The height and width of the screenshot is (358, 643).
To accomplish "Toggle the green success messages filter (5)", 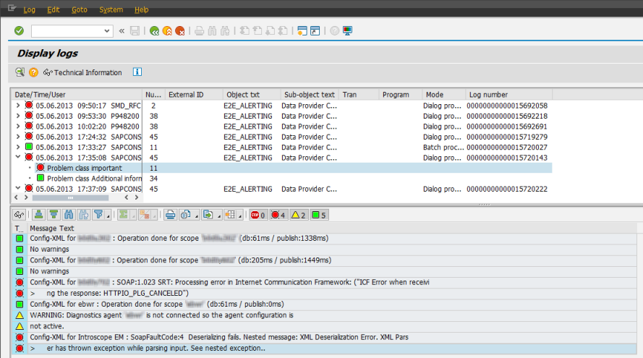I will (319, 215).
